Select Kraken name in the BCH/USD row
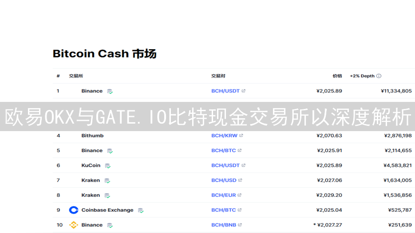 click(x=91, y=180)
